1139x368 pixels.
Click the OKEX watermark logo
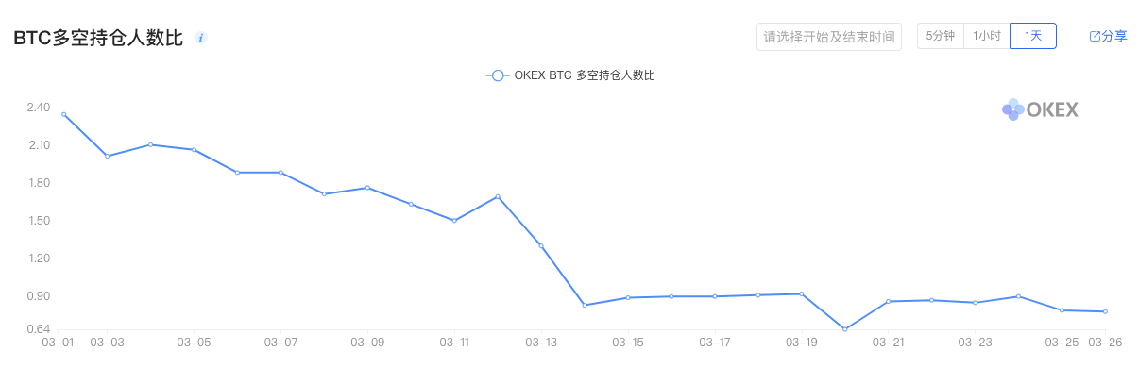(x=1040, y=109)
